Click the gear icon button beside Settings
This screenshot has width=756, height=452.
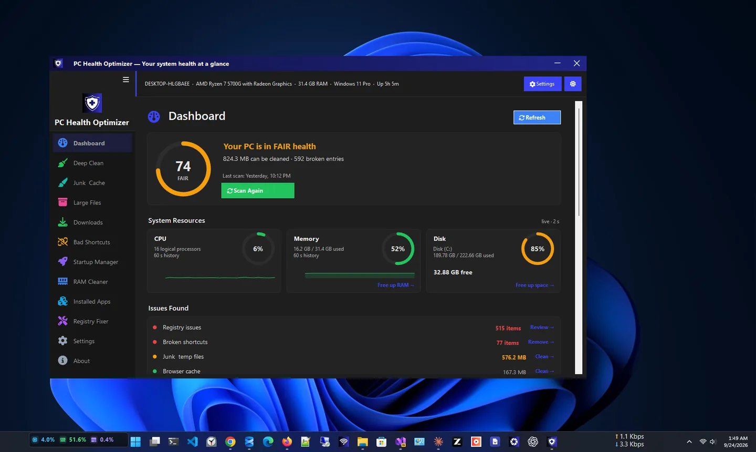click(x=573, y=84)
